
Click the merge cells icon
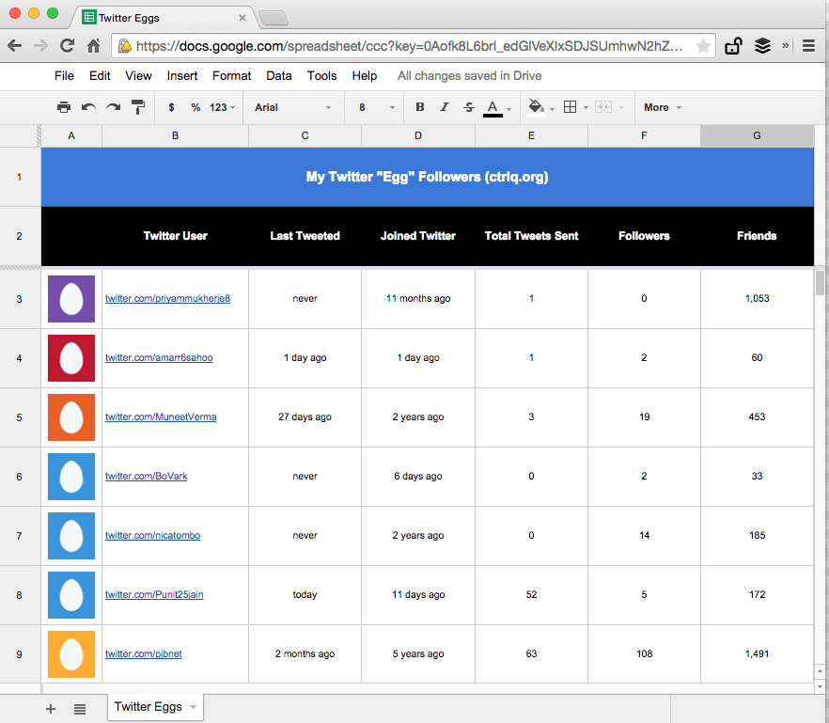[603, 107]
